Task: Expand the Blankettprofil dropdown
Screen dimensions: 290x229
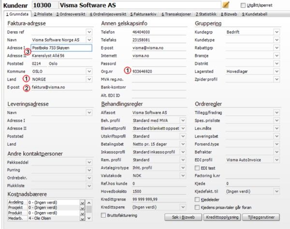Action: coord(183,129)
